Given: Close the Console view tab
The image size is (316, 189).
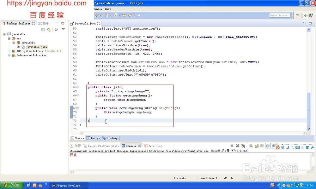Looking at the screenshot, I should [x=139, y=146].
